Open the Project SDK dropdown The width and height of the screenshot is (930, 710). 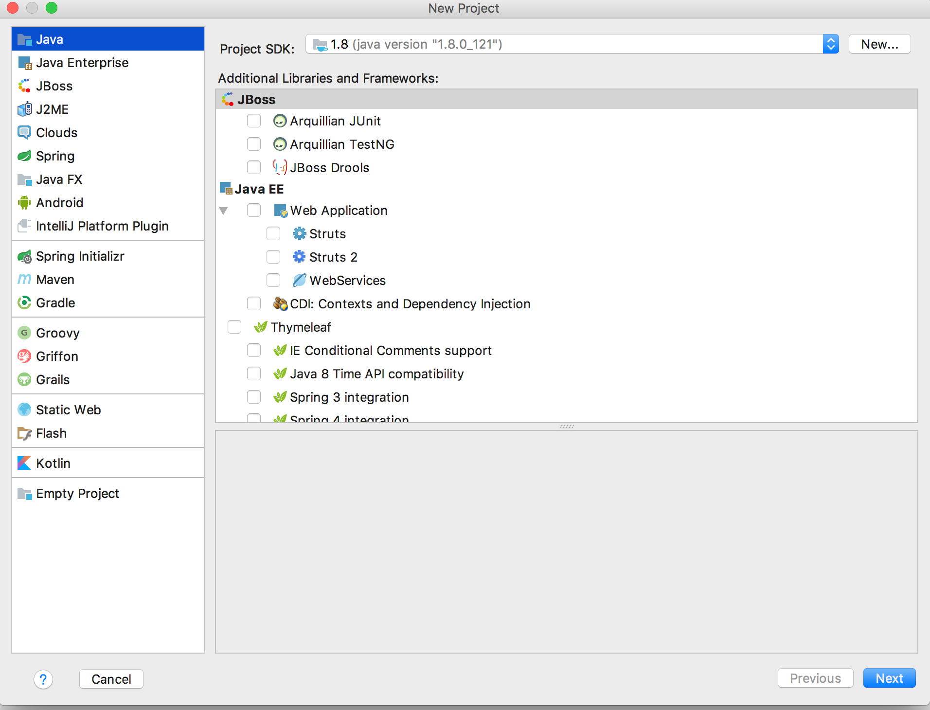coord(572,44)
